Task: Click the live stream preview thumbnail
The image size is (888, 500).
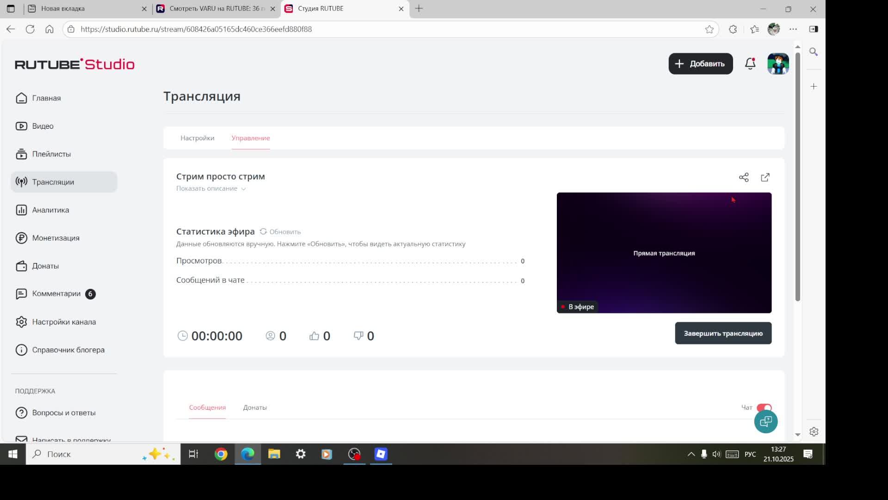Action: point(664,253)
